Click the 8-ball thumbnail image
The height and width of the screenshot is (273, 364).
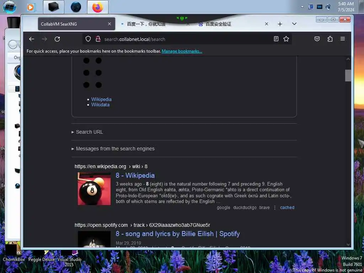coord(94,189)
